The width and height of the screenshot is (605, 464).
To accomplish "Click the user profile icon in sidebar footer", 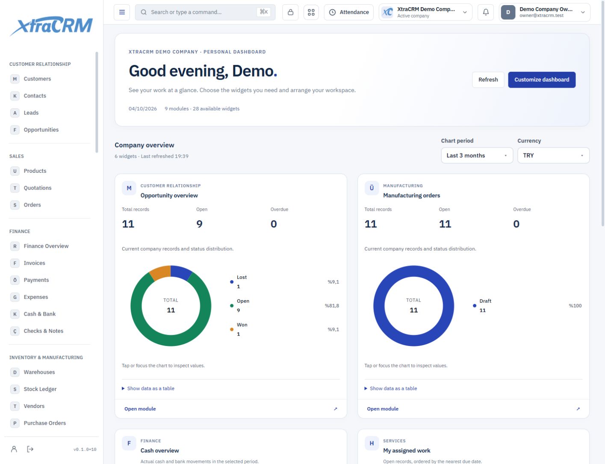I will click(x=14, y=449).
